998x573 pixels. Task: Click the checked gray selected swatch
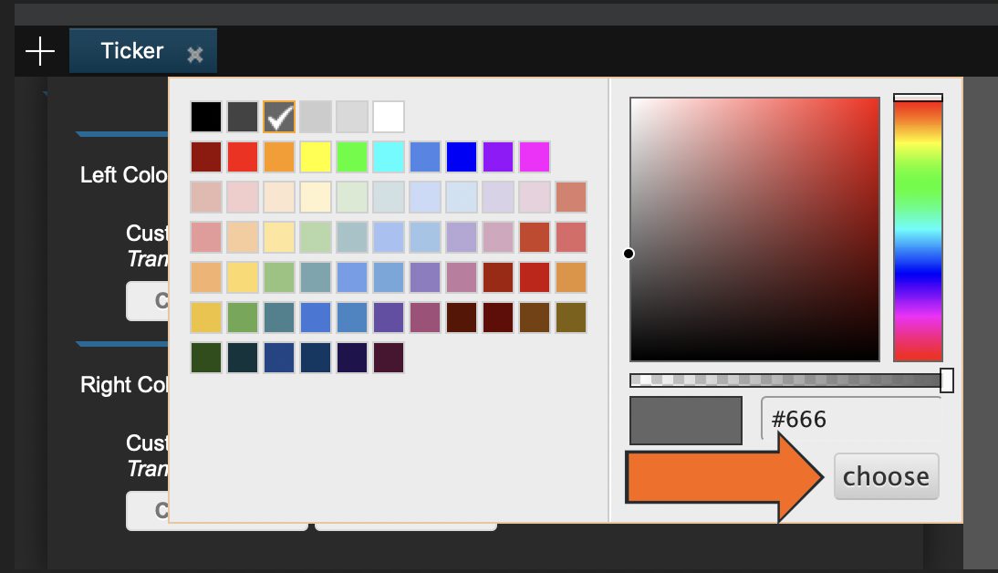(x=279, y=117)
